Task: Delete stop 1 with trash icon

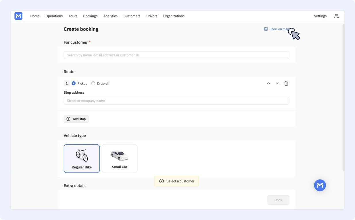Action: pos(286,83)
